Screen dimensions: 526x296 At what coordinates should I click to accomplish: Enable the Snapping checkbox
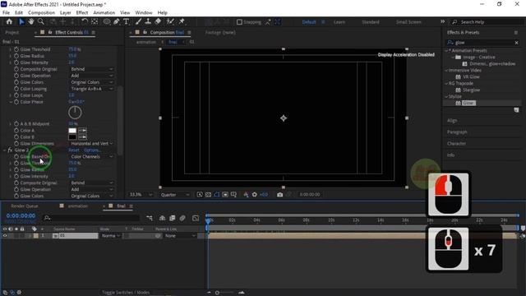(x=239, y=22)
